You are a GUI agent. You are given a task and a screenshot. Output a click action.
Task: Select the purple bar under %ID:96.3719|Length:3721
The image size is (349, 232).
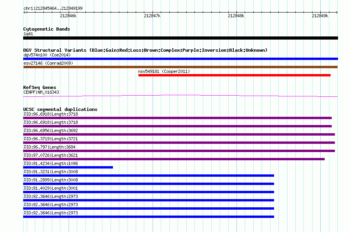pos(179,143)
